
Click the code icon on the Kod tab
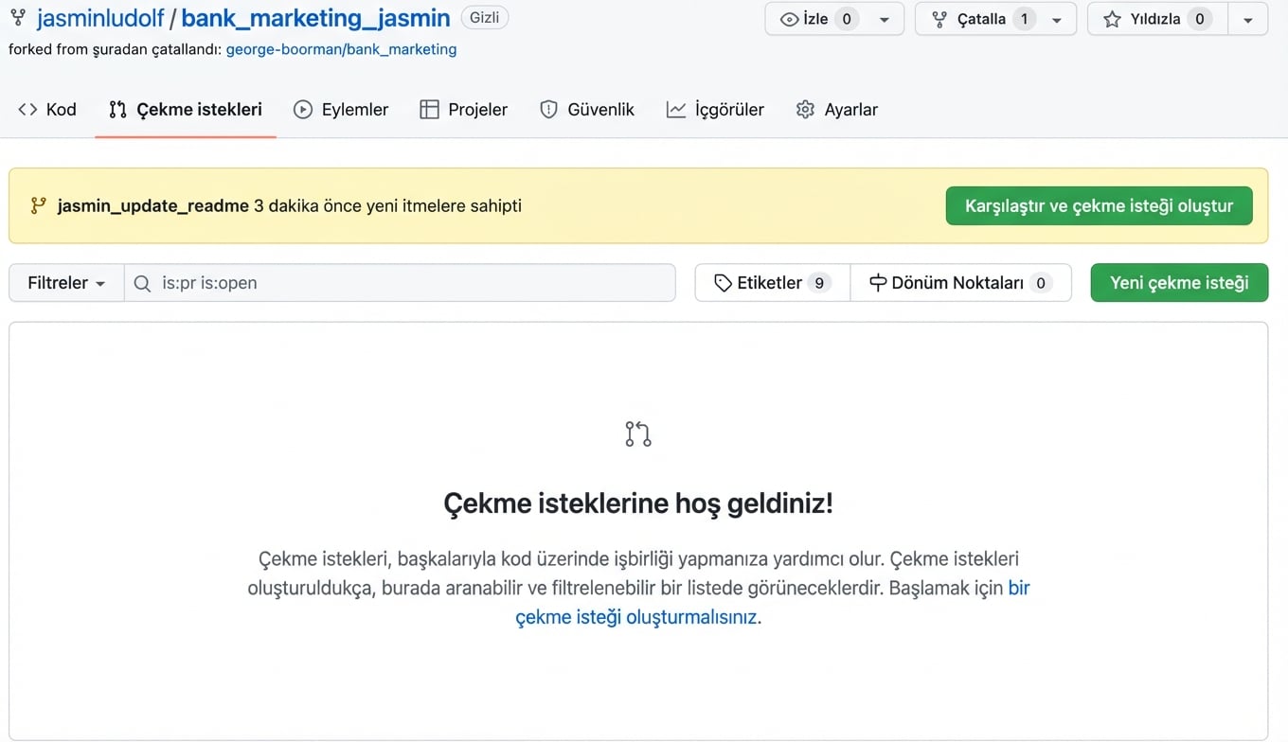[27, 109]
